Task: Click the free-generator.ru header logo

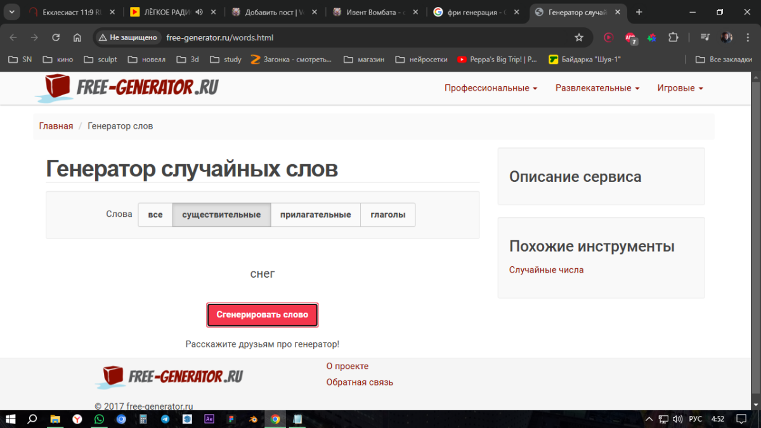Action: click(127, 88)
